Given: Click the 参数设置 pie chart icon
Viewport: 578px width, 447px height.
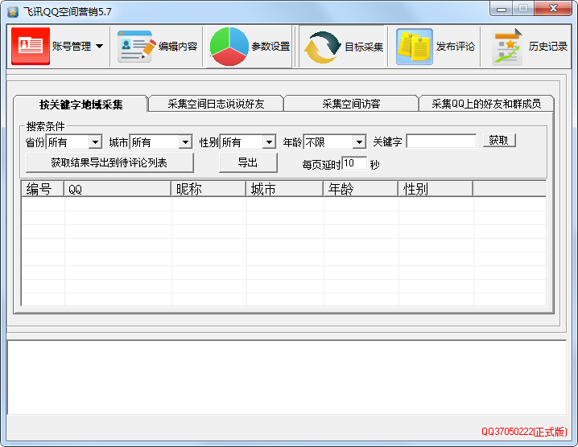Looking at the screenshot, I should pos(229,47).
